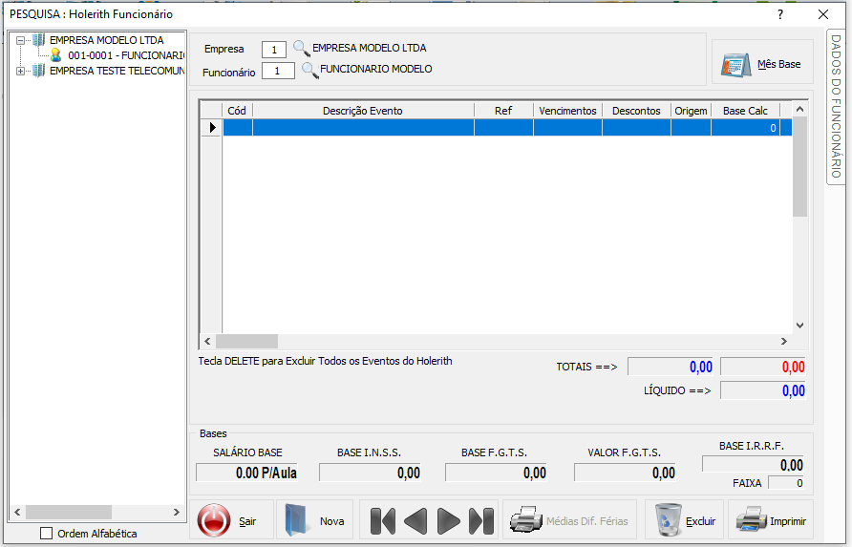Image resolution: width=852 pixels, height=547 pixels.
Task: Click the Empresa search magnifier icon
Action: (302, 49)
